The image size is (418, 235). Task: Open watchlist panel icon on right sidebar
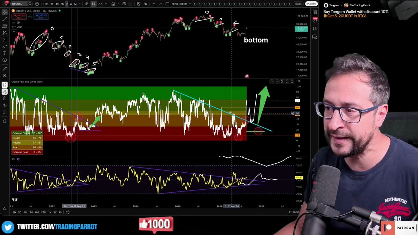coord(315,12)
